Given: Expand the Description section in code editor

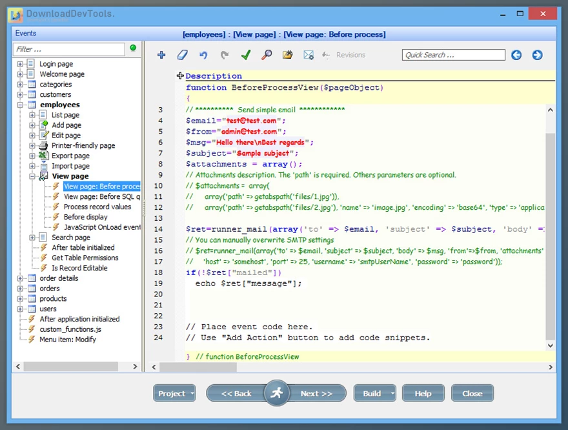Looking at the screenshot, I should (x=181, y=76).
